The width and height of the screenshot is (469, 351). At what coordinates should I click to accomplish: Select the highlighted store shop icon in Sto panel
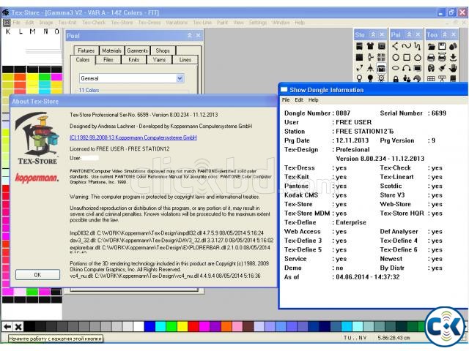click(x=381, y=68)
